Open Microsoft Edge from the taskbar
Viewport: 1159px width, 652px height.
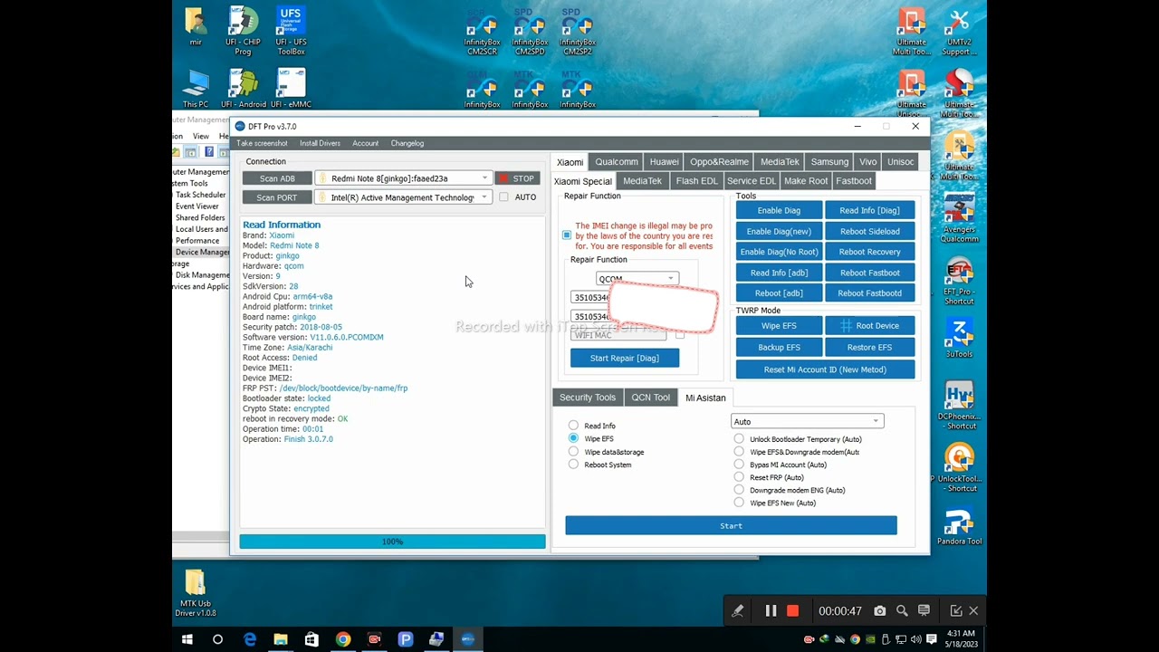click(250, 639)
